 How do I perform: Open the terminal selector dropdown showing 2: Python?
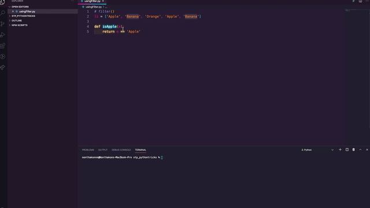click(317, 150)
